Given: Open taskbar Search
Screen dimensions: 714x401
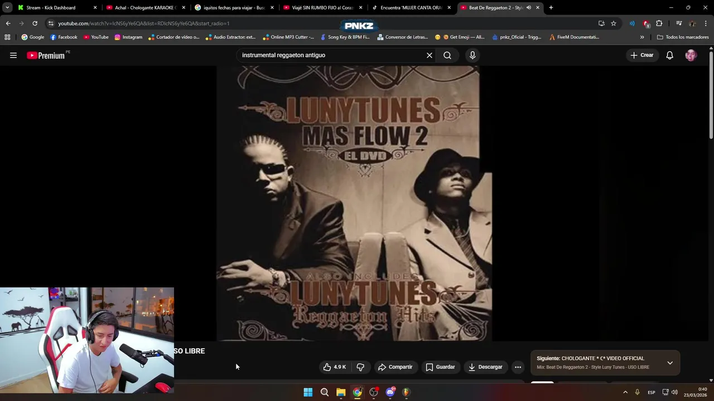Looking at the screenshot, I should tap(324, 392).
